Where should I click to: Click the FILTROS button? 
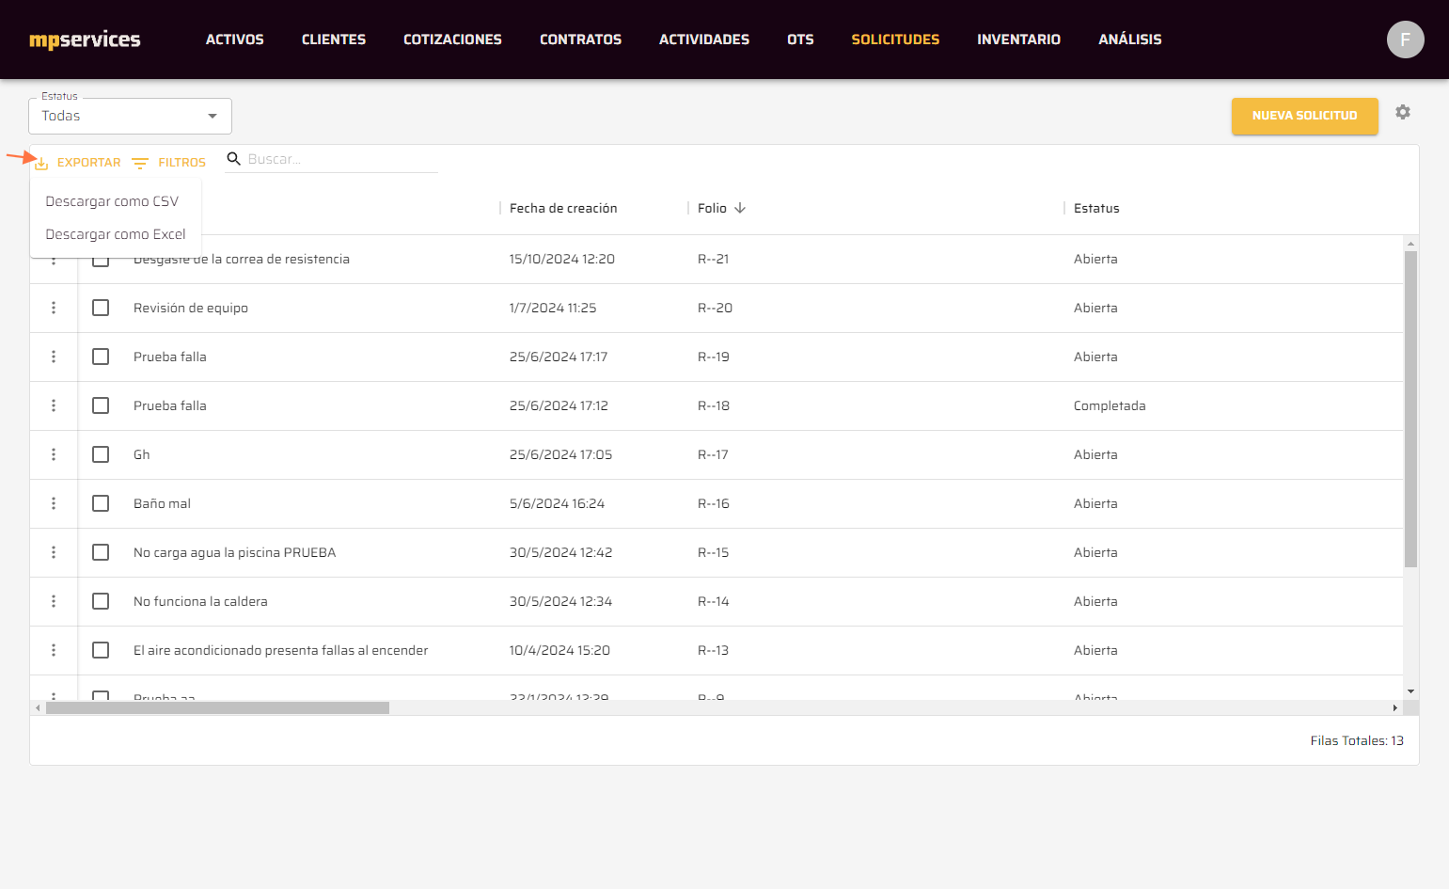point(169,163)
